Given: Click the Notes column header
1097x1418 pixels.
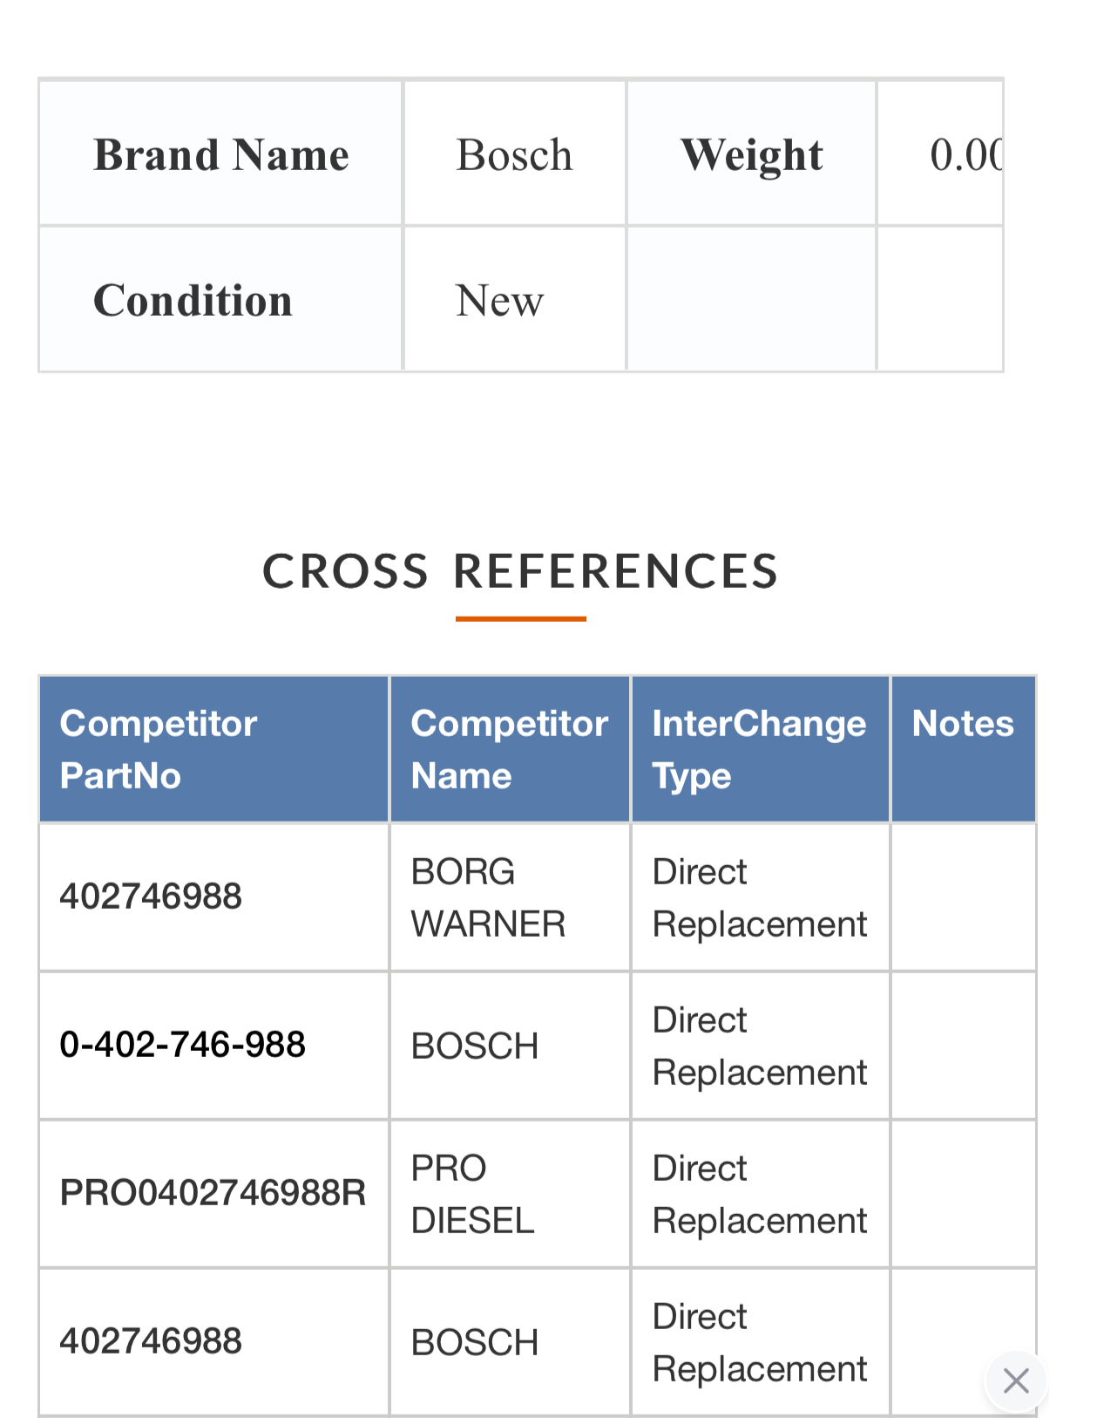Looking at the screenshot, I should click(963, 724).
